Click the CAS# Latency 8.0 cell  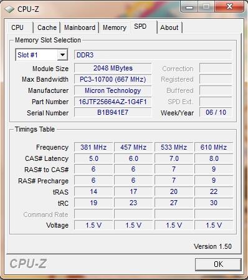[214, 158]
